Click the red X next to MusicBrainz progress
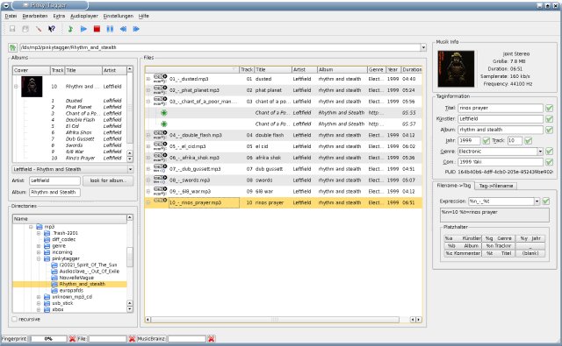 [x=211, y=338]
